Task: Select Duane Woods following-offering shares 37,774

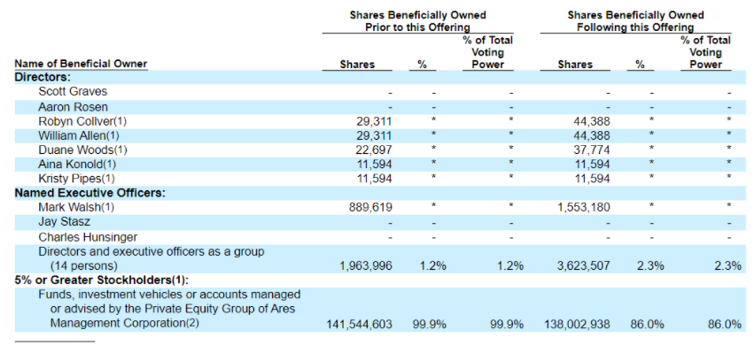Action: [x=592, y=150]
